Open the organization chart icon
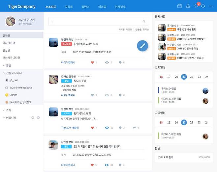The width and height of the screenshot is (217, 172). click(188, 6)
